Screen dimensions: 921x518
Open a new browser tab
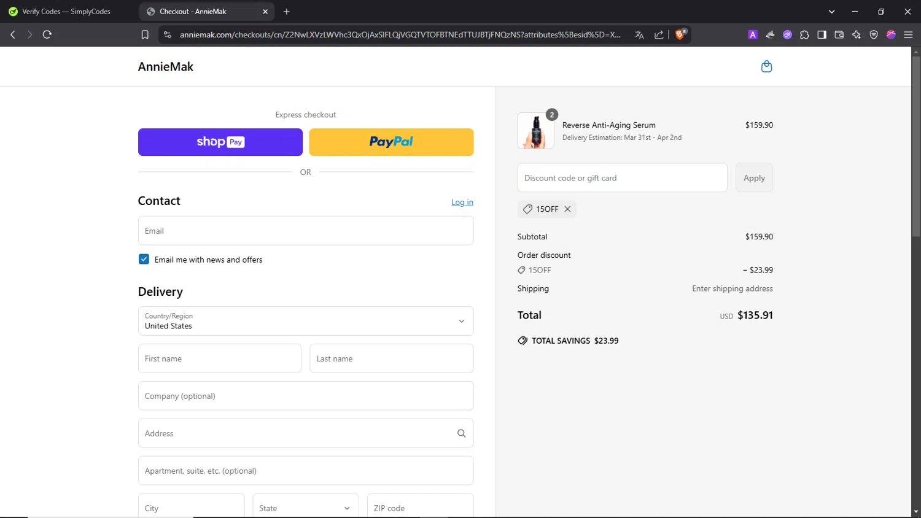click(287, 12)
